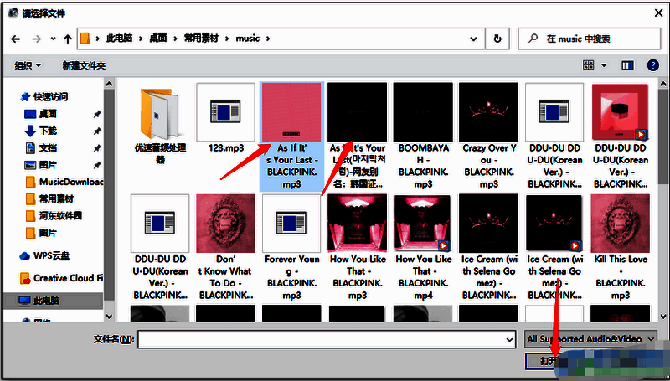The height and width of the screenshot is (381, 670).
Task: Select Crazy Over You - BLACKPINK.mp3
Action: pos(489,136)
